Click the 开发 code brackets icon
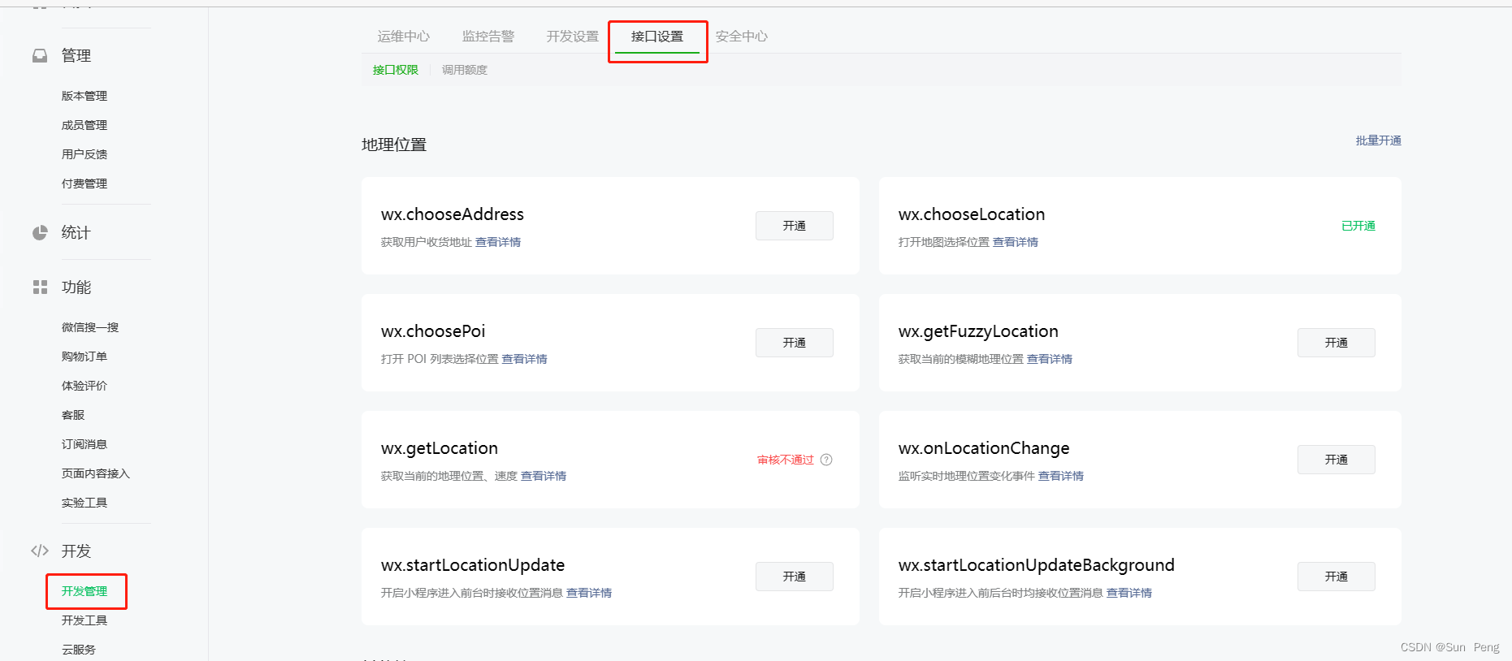Screen dimensions: 1512x661 tap(40, 551)
